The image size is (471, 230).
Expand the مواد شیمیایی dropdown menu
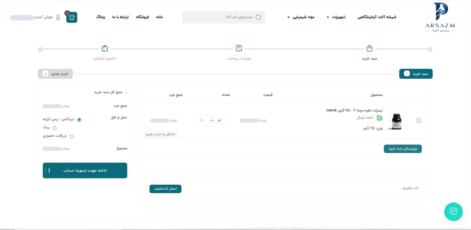[301, 17]
